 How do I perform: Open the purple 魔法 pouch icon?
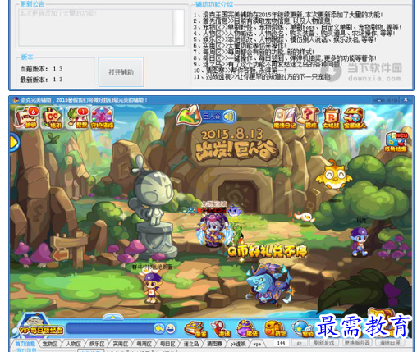coord(247,328)
